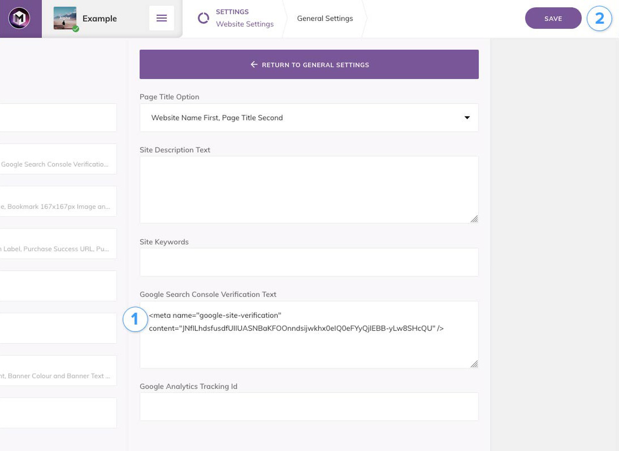The image size is (619, 451).
Task: Click the dropdown arrow caret
Action: (x=467, y=118)
